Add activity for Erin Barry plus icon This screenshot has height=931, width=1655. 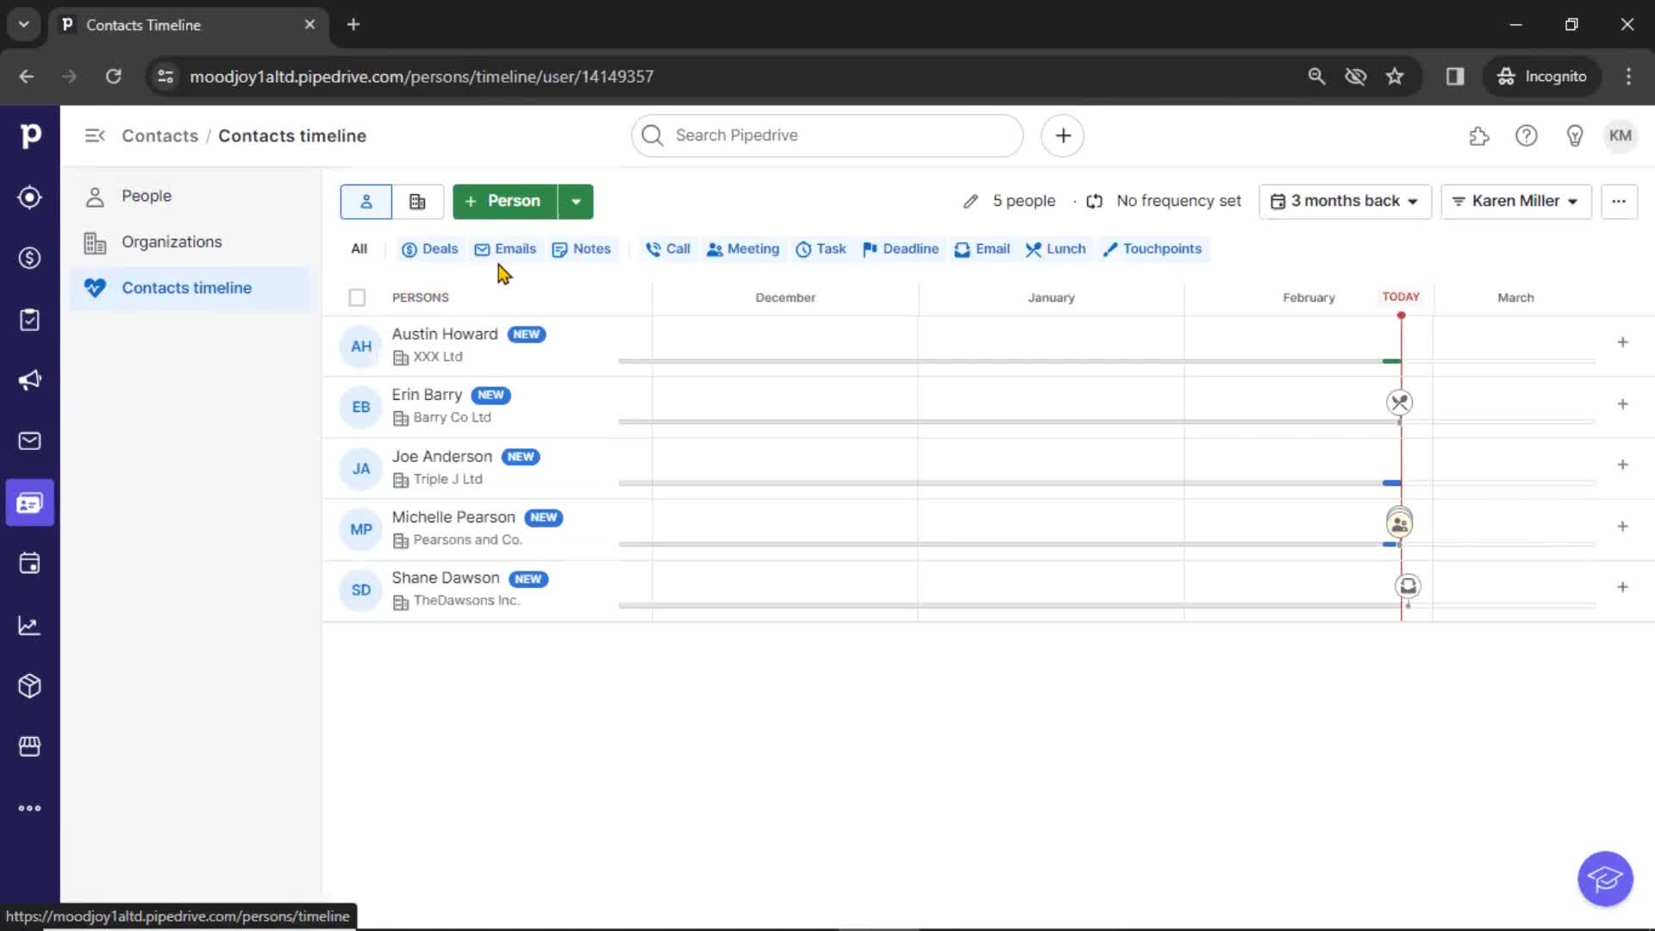point(1622,403)
